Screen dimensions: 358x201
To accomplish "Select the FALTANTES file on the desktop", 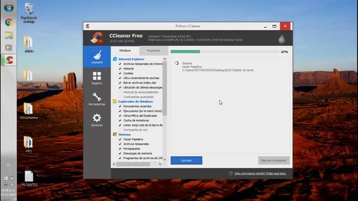I will click(29, 178).
